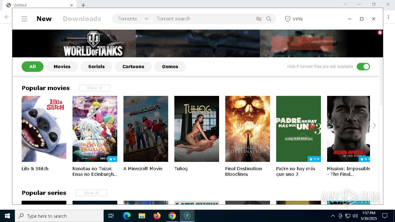Go to next popular movies page arrow
This screenshot has width=395, height=222.
(374, 125)
